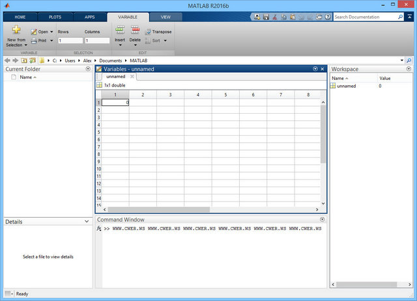Click the Delete rows/columns icon
Viewport: 417px width, 301px height.
[x=135, y=30]
